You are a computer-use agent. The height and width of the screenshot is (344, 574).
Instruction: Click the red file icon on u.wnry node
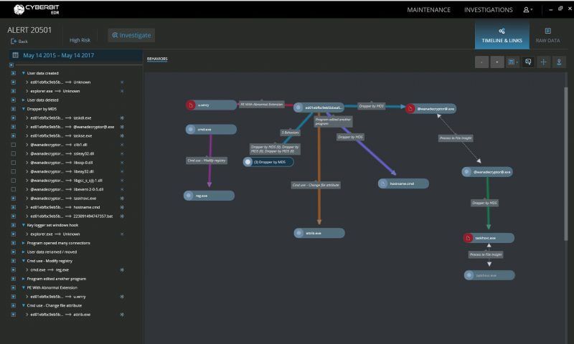click(x=192, y=105)
